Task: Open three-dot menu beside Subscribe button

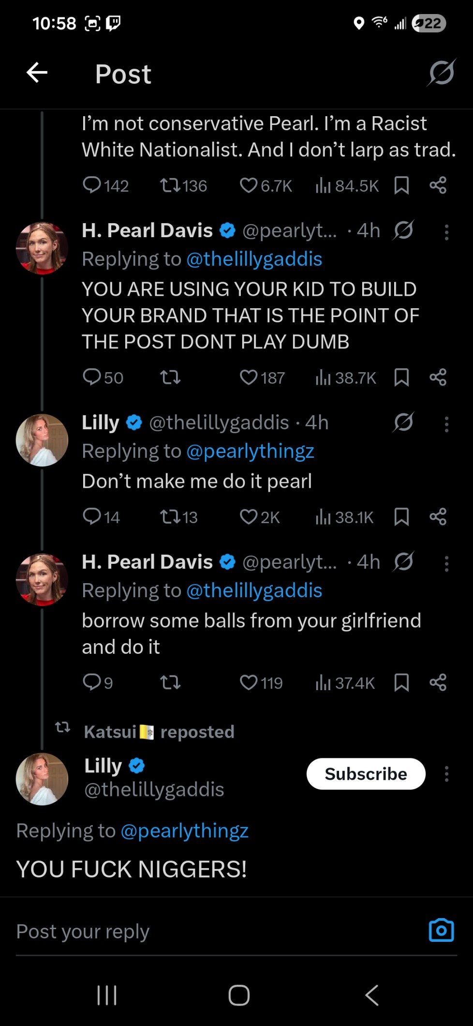Action: pyautogui.click(x=446, y=774)
